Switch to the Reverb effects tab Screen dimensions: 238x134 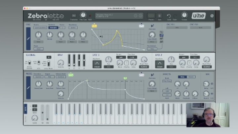point(191,77)
